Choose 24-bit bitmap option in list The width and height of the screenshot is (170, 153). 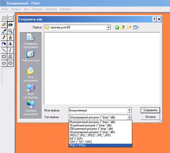(x=100, y=132)
